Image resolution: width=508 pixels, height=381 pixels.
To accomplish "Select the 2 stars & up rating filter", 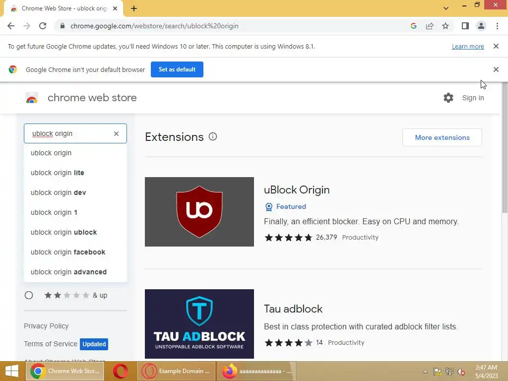I will (29, 295).
